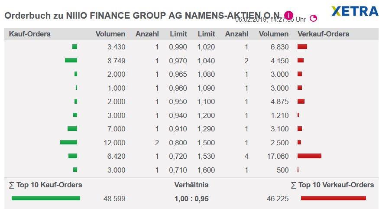Click the red Top 10 Verkauf-Orders total bar
Viewport: 379px width, 209px height.
click(x=334, y=198)
